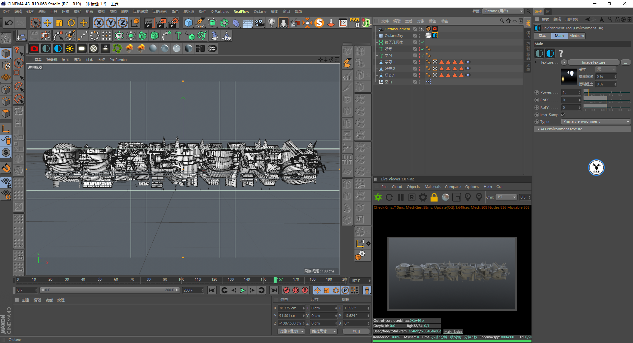Open the Chn PT channel dropdown
This screenshot has height=343, width=633.
(x=507, y=197)
